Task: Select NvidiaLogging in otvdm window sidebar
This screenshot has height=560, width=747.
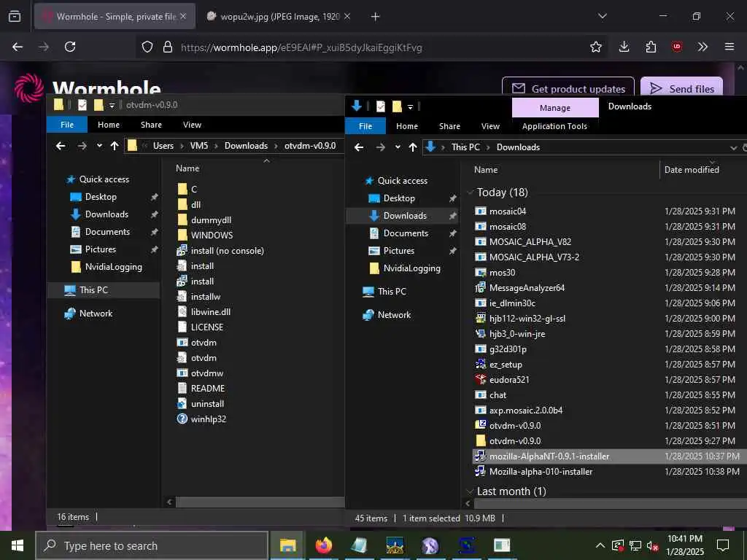Action: tap(113, 267)
